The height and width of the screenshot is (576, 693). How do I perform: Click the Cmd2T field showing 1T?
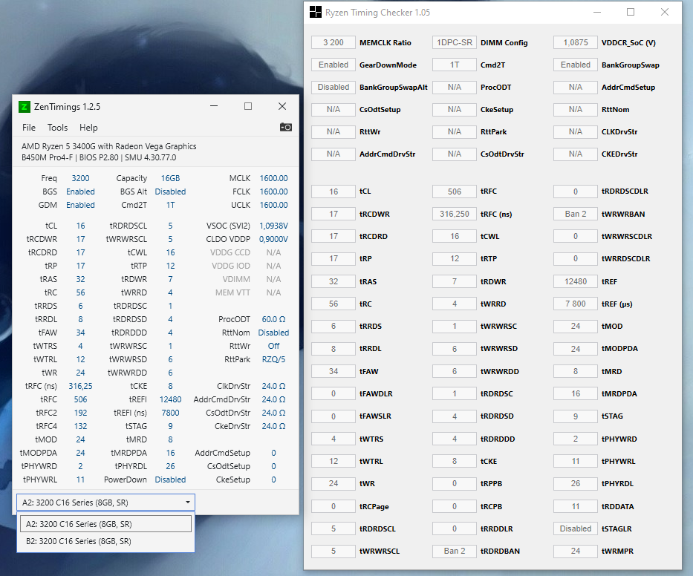click(455, 65)
